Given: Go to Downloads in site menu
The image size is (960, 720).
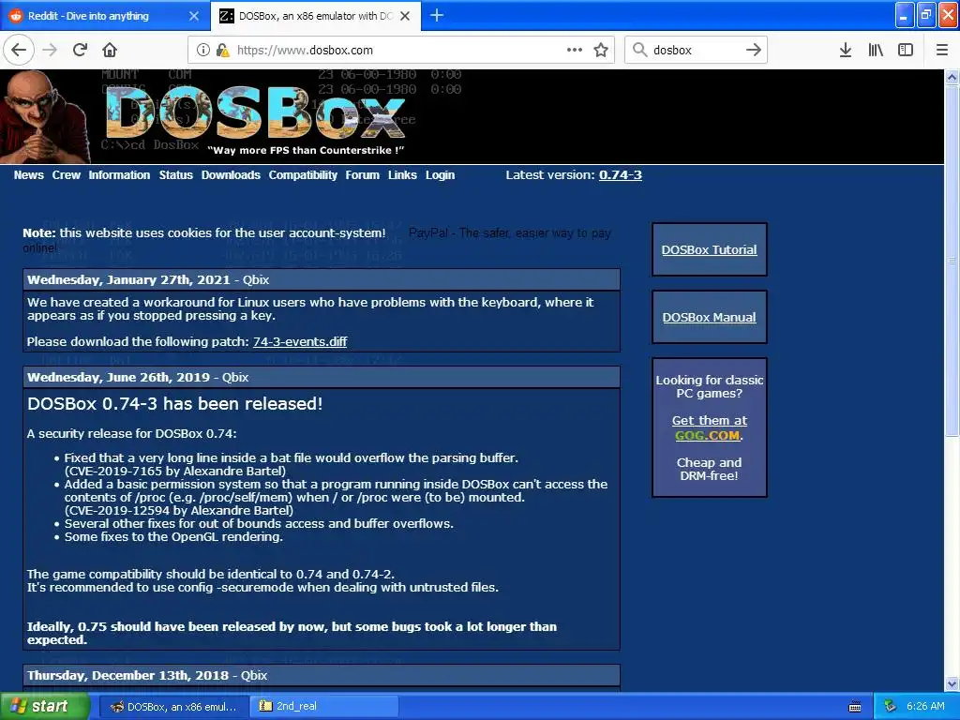Looking at the screenshot, I should pos(231,175).
